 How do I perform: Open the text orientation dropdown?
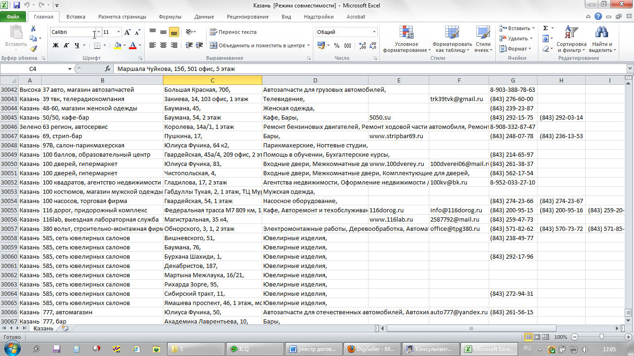[190, 32]
